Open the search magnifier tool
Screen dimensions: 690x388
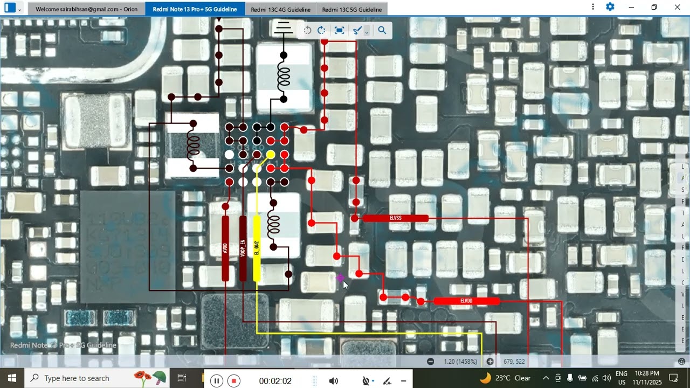point(382,30)
